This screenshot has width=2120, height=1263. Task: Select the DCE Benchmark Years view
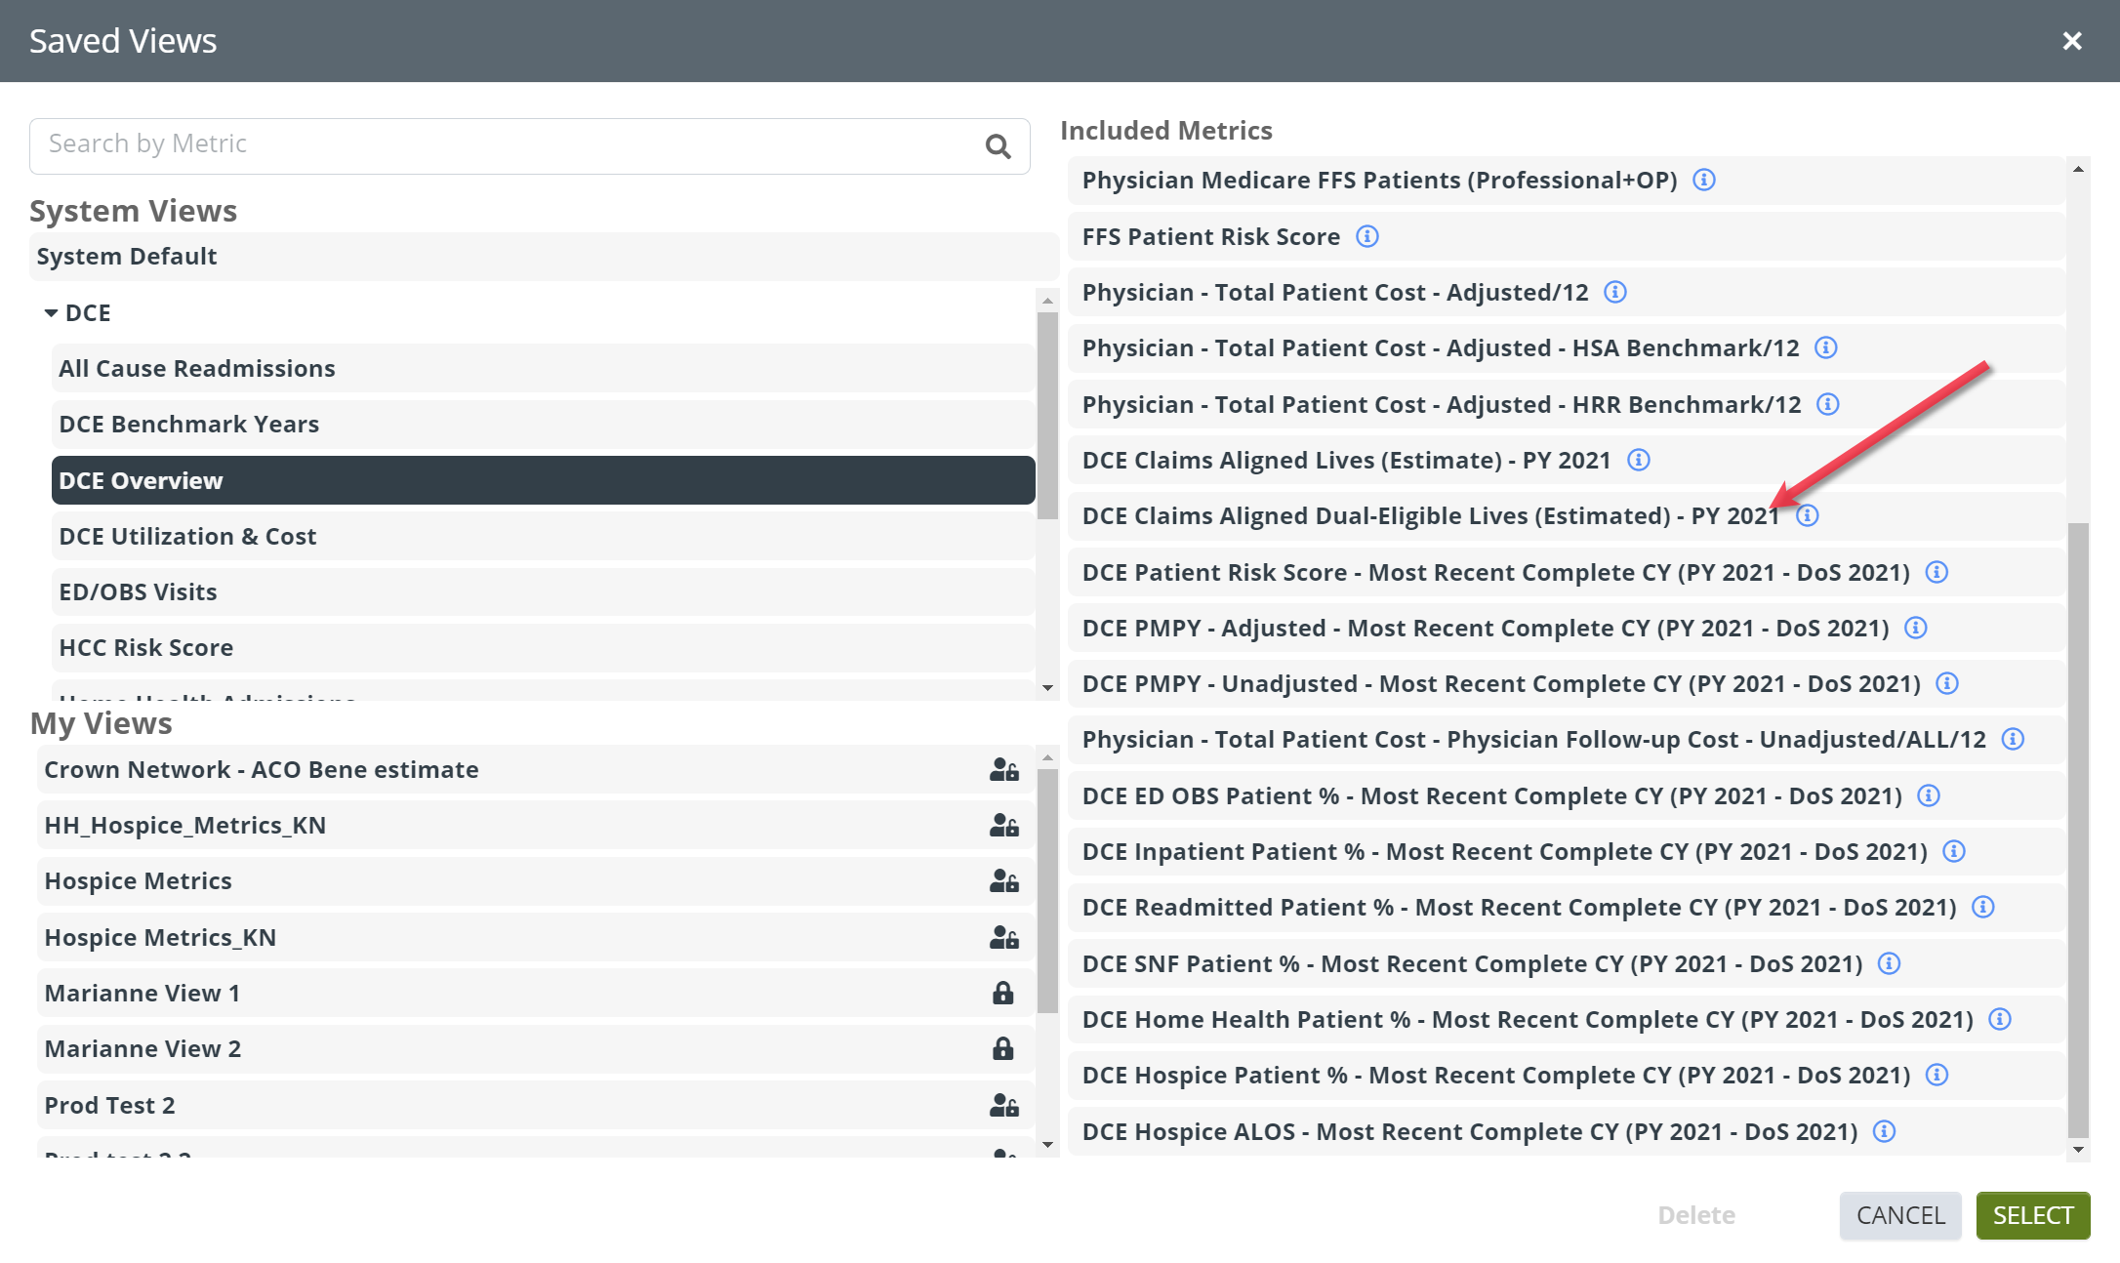pyautogui.click(x=543, y=425)
